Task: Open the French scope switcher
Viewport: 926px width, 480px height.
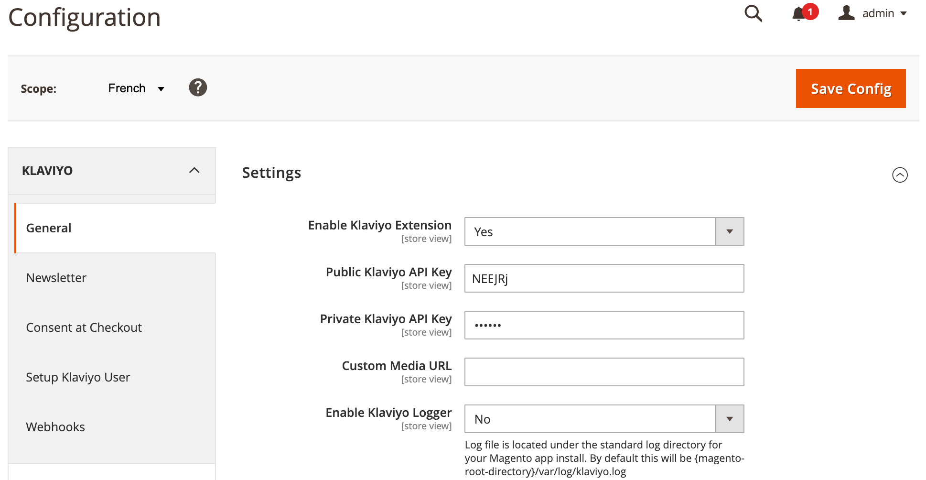Action: (136, 88)
